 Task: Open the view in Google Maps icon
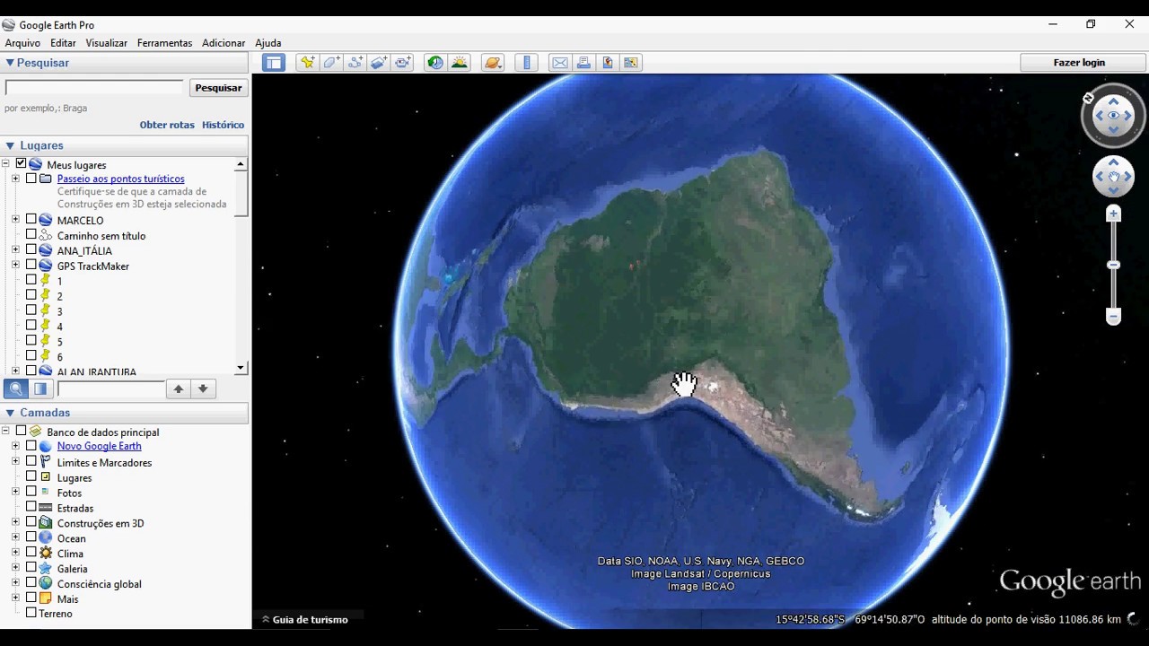pos(631,63)
